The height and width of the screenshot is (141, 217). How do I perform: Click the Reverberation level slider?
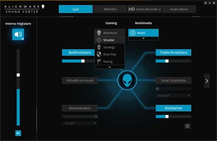point(80,117)
